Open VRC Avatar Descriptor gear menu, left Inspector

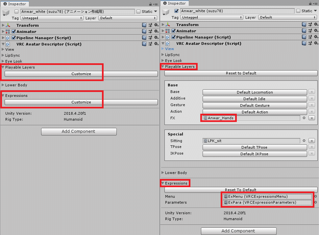156,44
